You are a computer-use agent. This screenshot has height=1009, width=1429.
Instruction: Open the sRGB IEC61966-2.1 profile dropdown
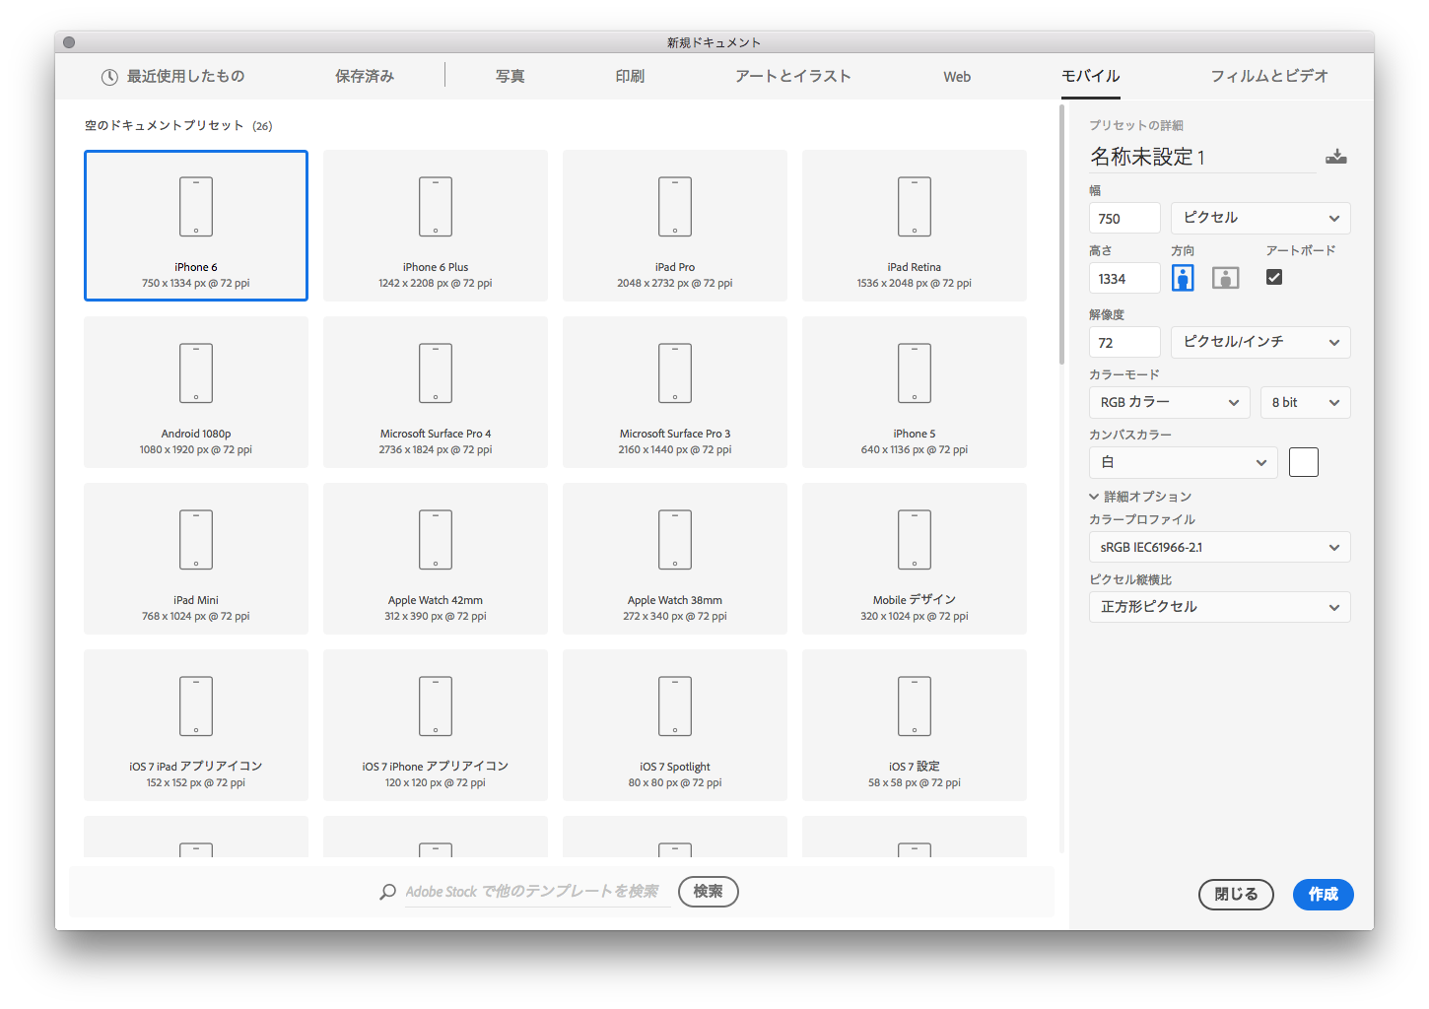(x=1219, y=547)
